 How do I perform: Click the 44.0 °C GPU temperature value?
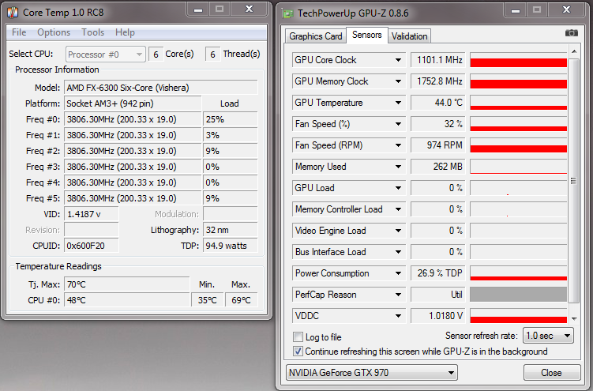click(x=438, y=103)
